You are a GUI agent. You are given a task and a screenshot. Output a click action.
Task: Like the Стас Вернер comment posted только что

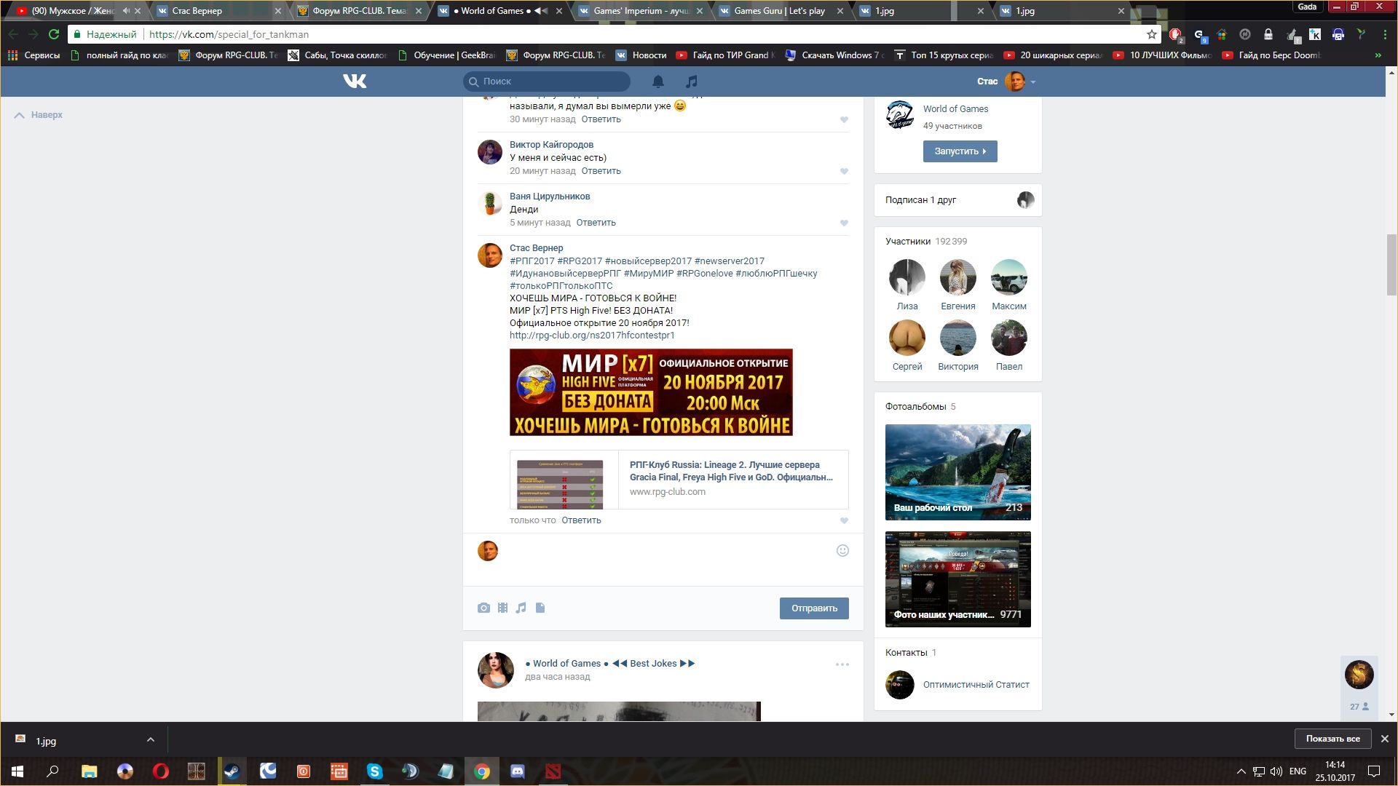(x=844, y=521)
